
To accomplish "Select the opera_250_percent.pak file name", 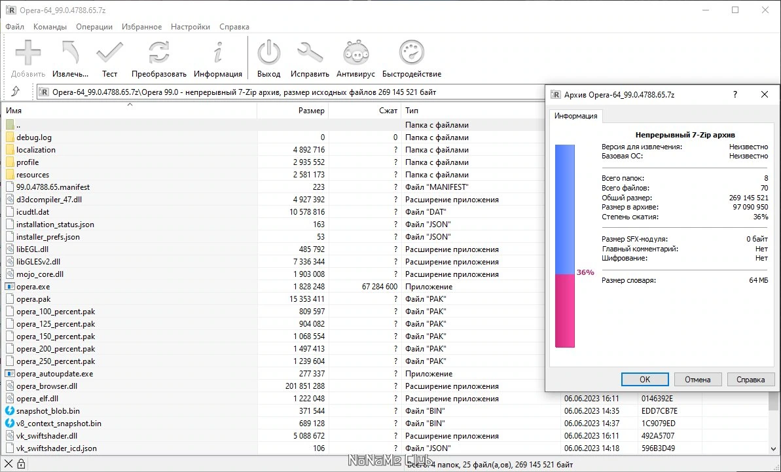I will tap(56, 361).
